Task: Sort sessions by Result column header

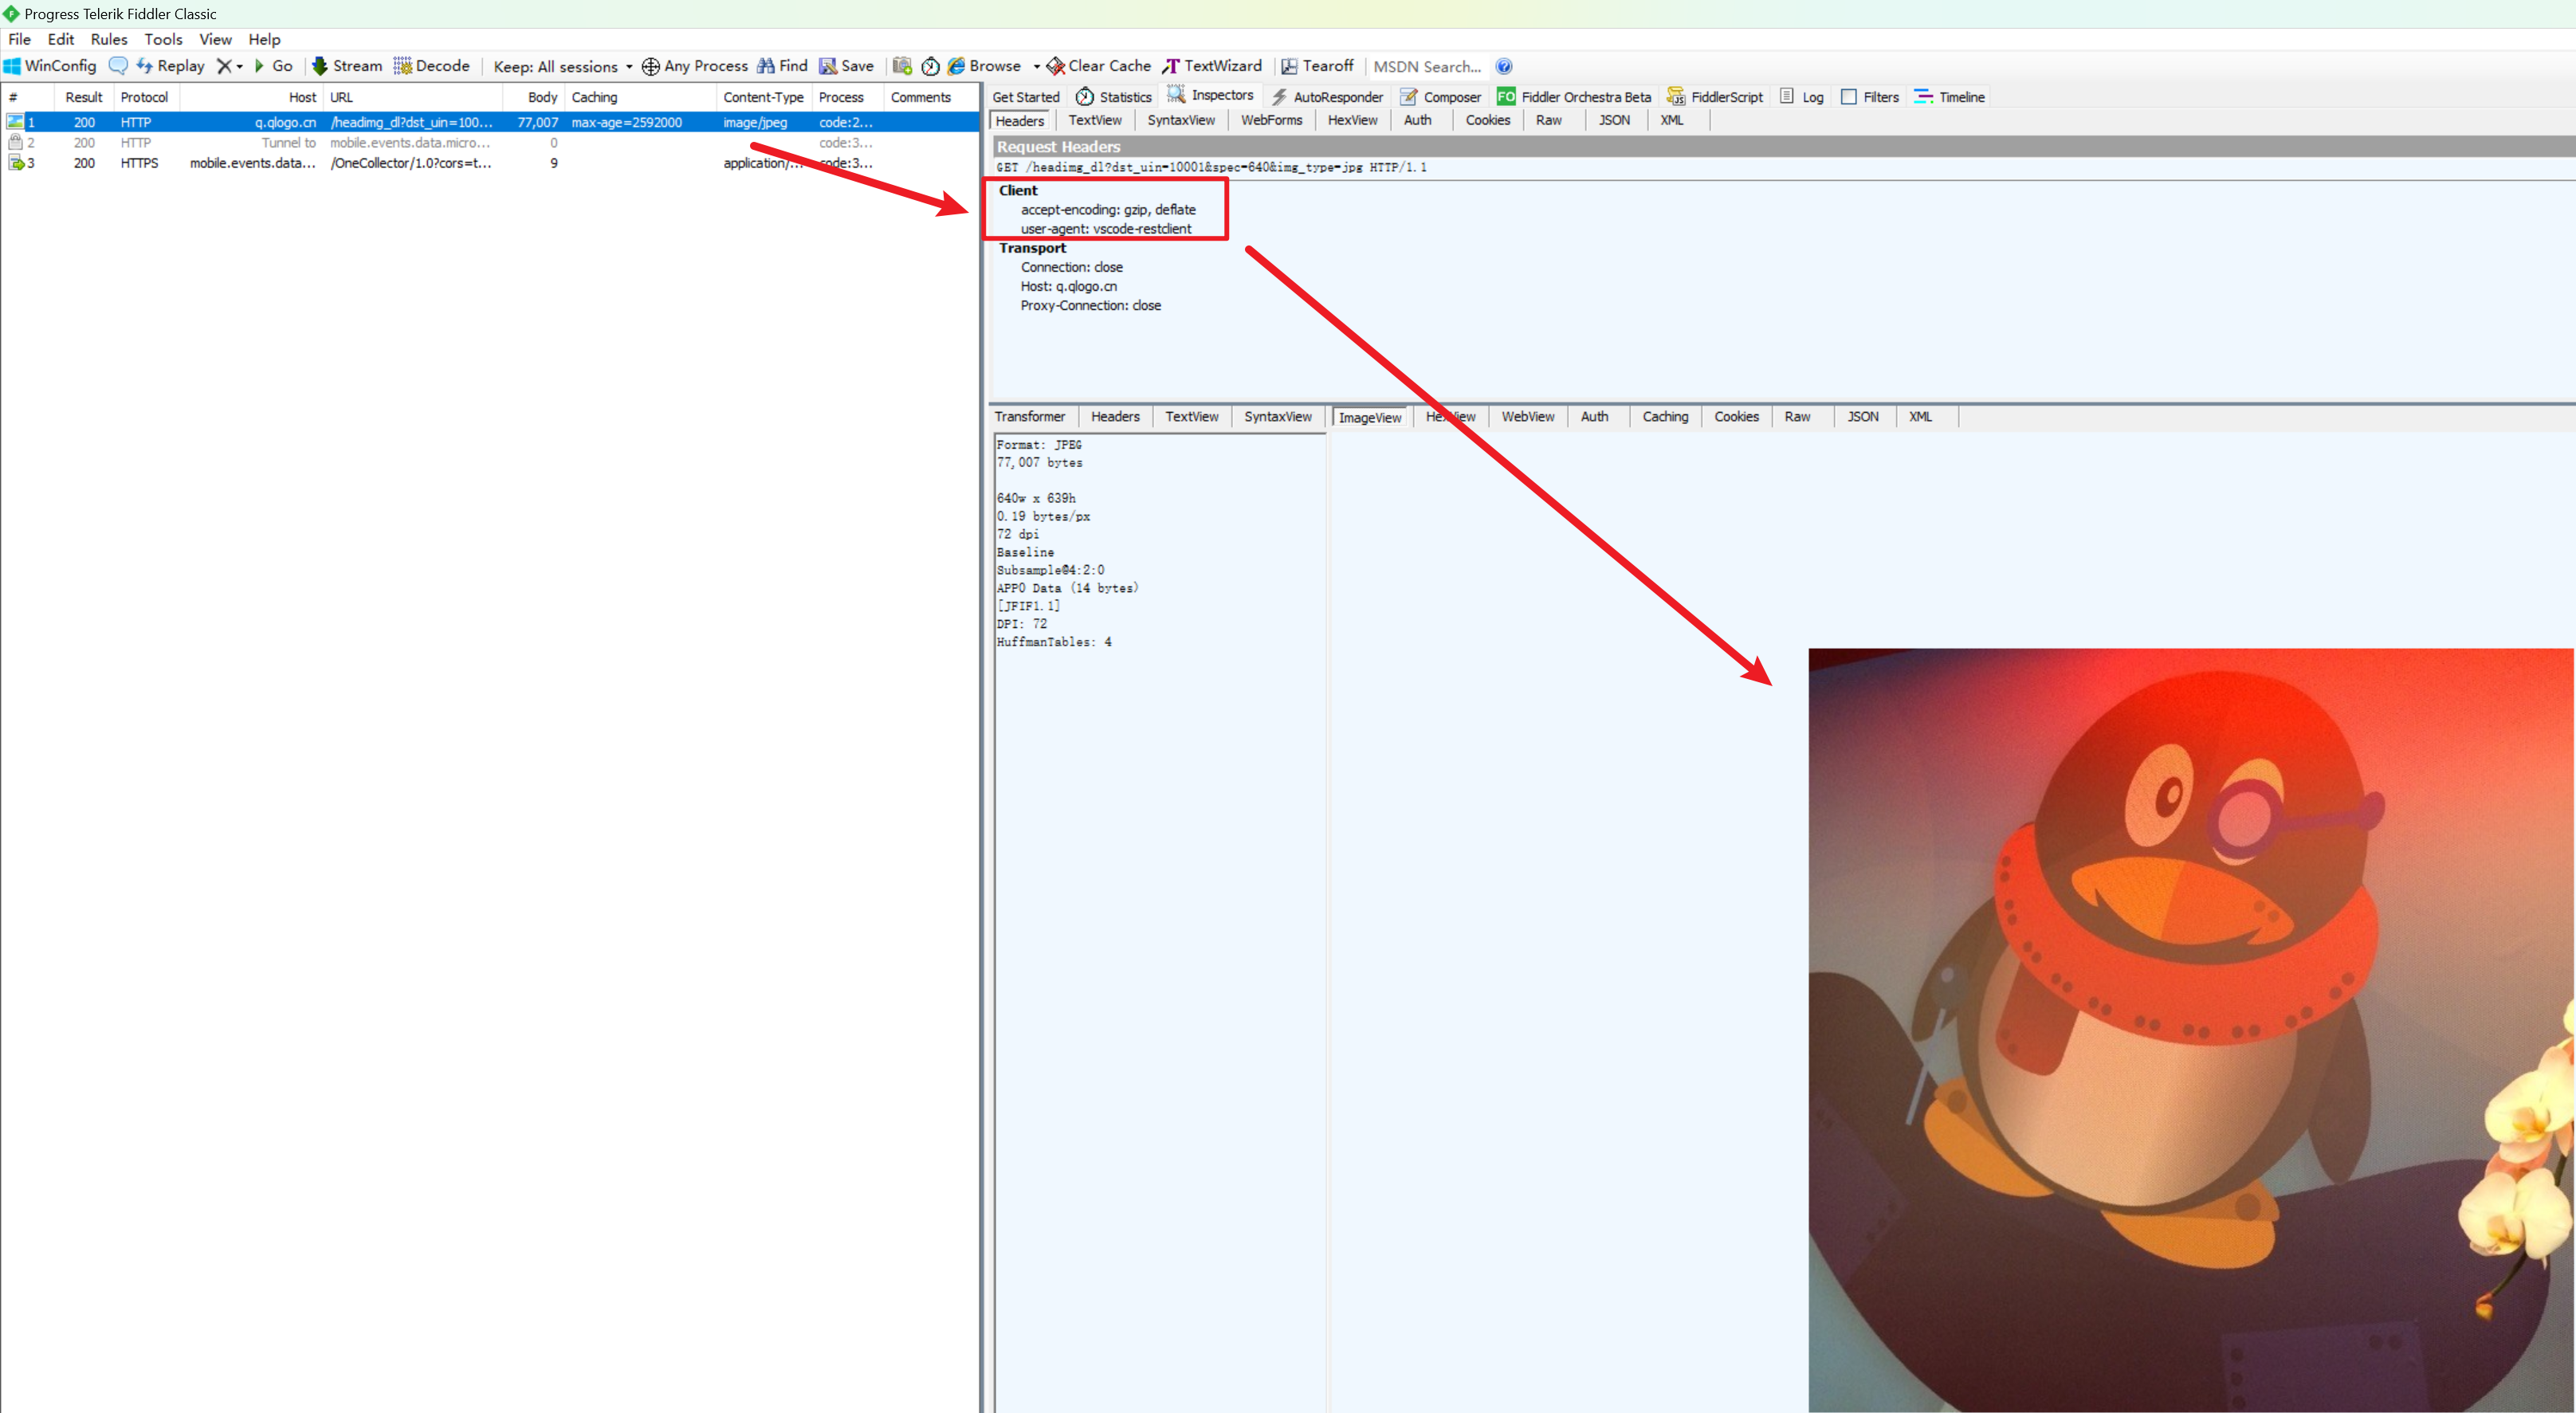Action: coord(84,97)
